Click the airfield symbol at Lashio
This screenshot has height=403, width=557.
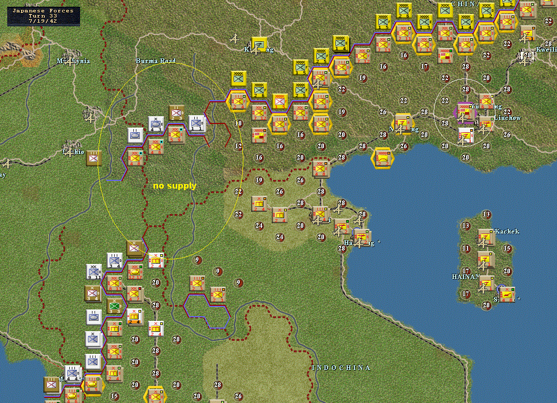pos(69,151)
